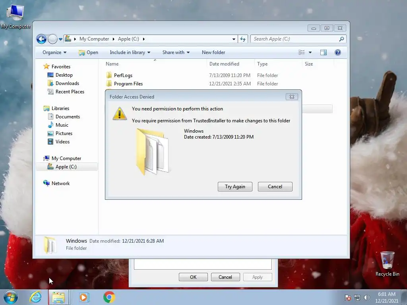Screen dimensions: 407x305
Task: Click Open in the toolbar
Action: (x=89, y=52)
